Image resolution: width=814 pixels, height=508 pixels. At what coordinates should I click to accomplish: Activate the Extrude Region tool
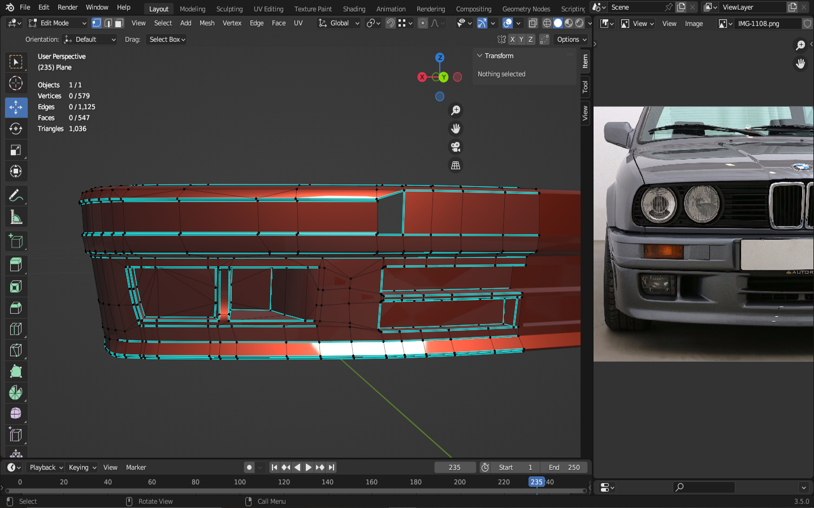pyautogui.click(x=16, y=265)
